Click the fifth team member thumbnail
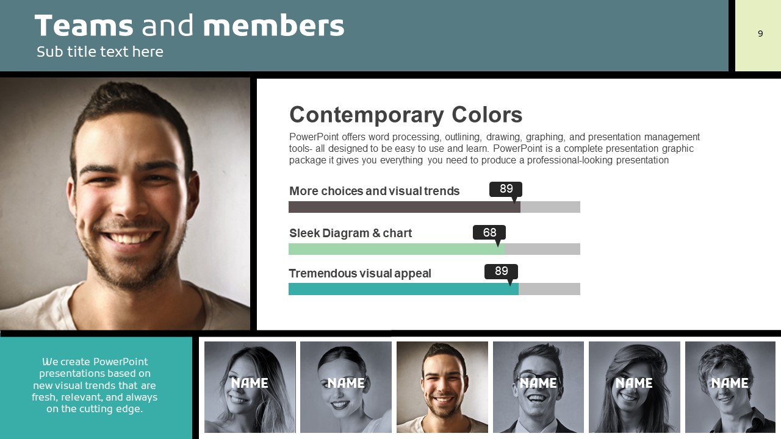Viewport: 781px width, 439px height. 635,387
